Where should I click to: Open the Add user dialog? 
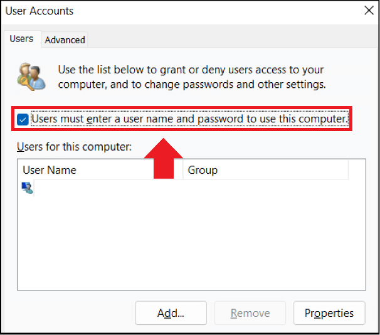coord(171,313)
